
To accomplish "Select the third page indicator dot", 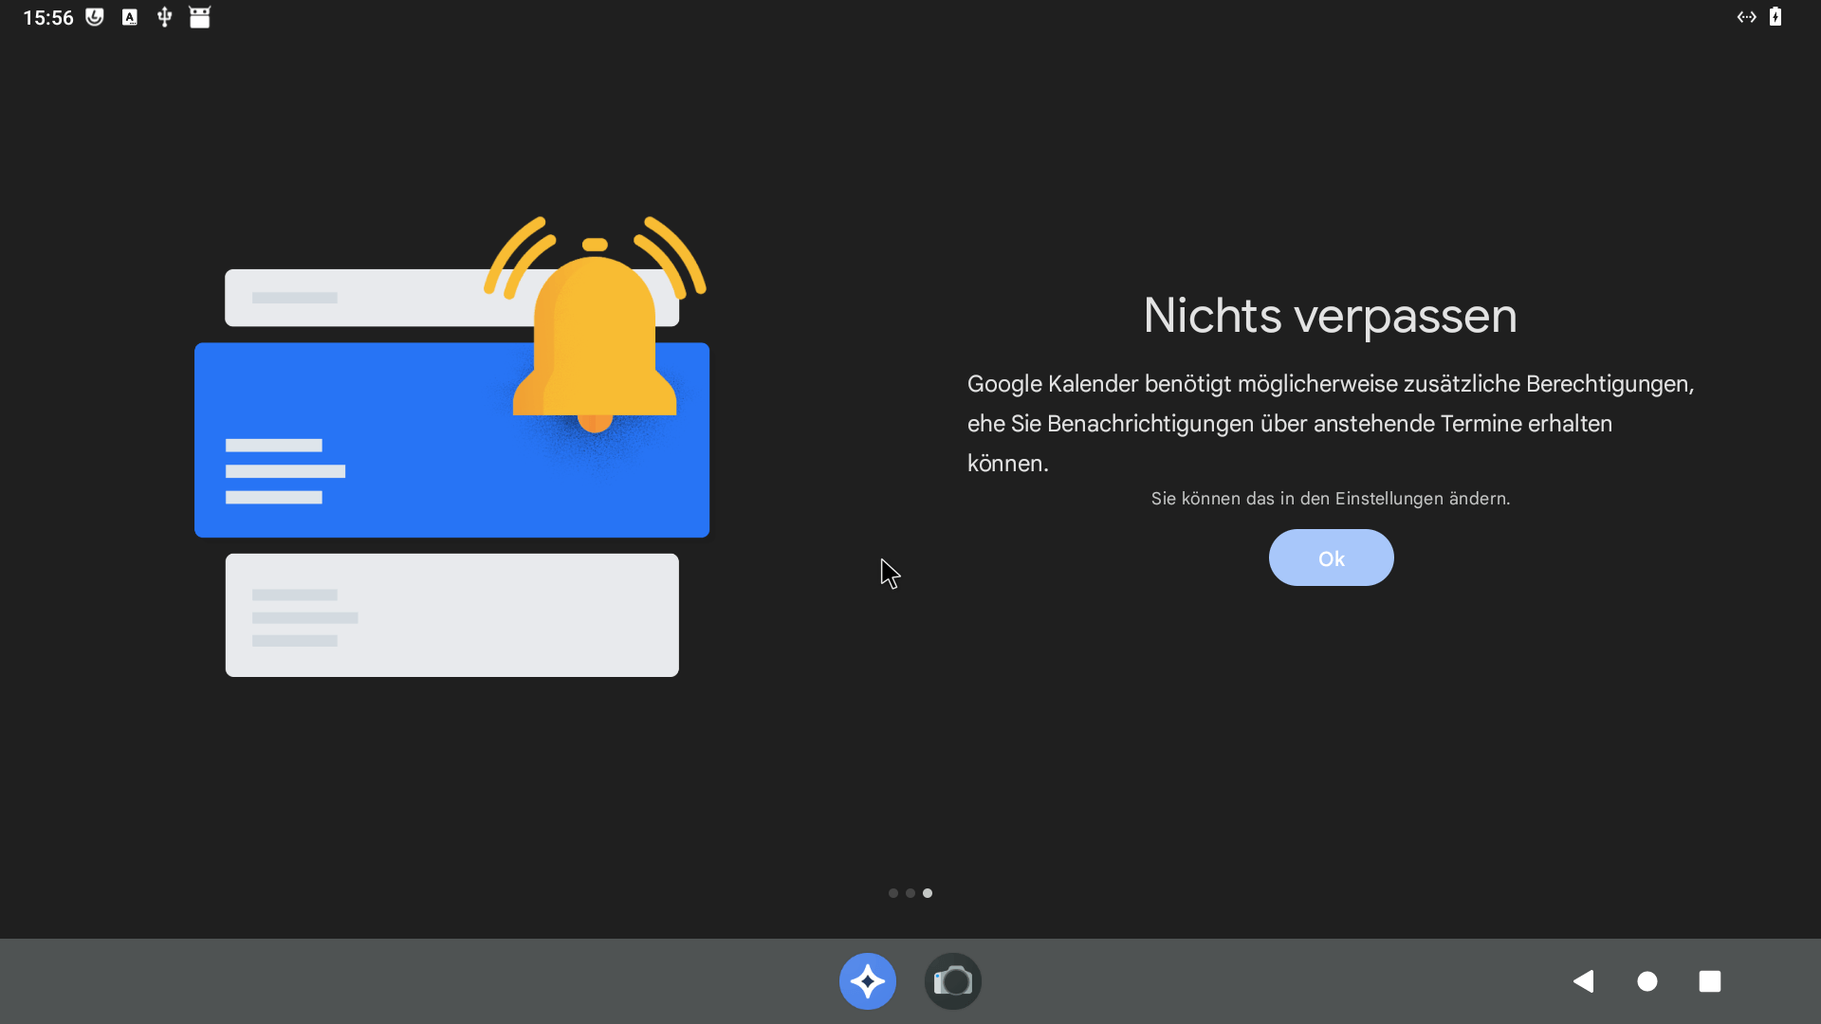I will pos(928,893).
